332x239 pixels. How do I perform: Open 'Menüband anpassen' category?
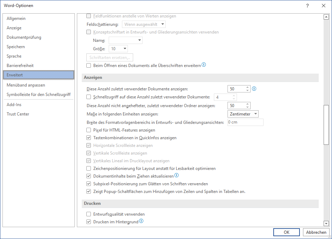26,85
